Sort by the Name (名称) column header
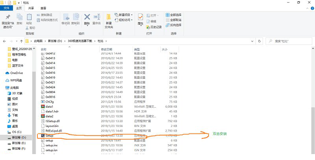Screen dimensions: 315x160 (44, 49)
